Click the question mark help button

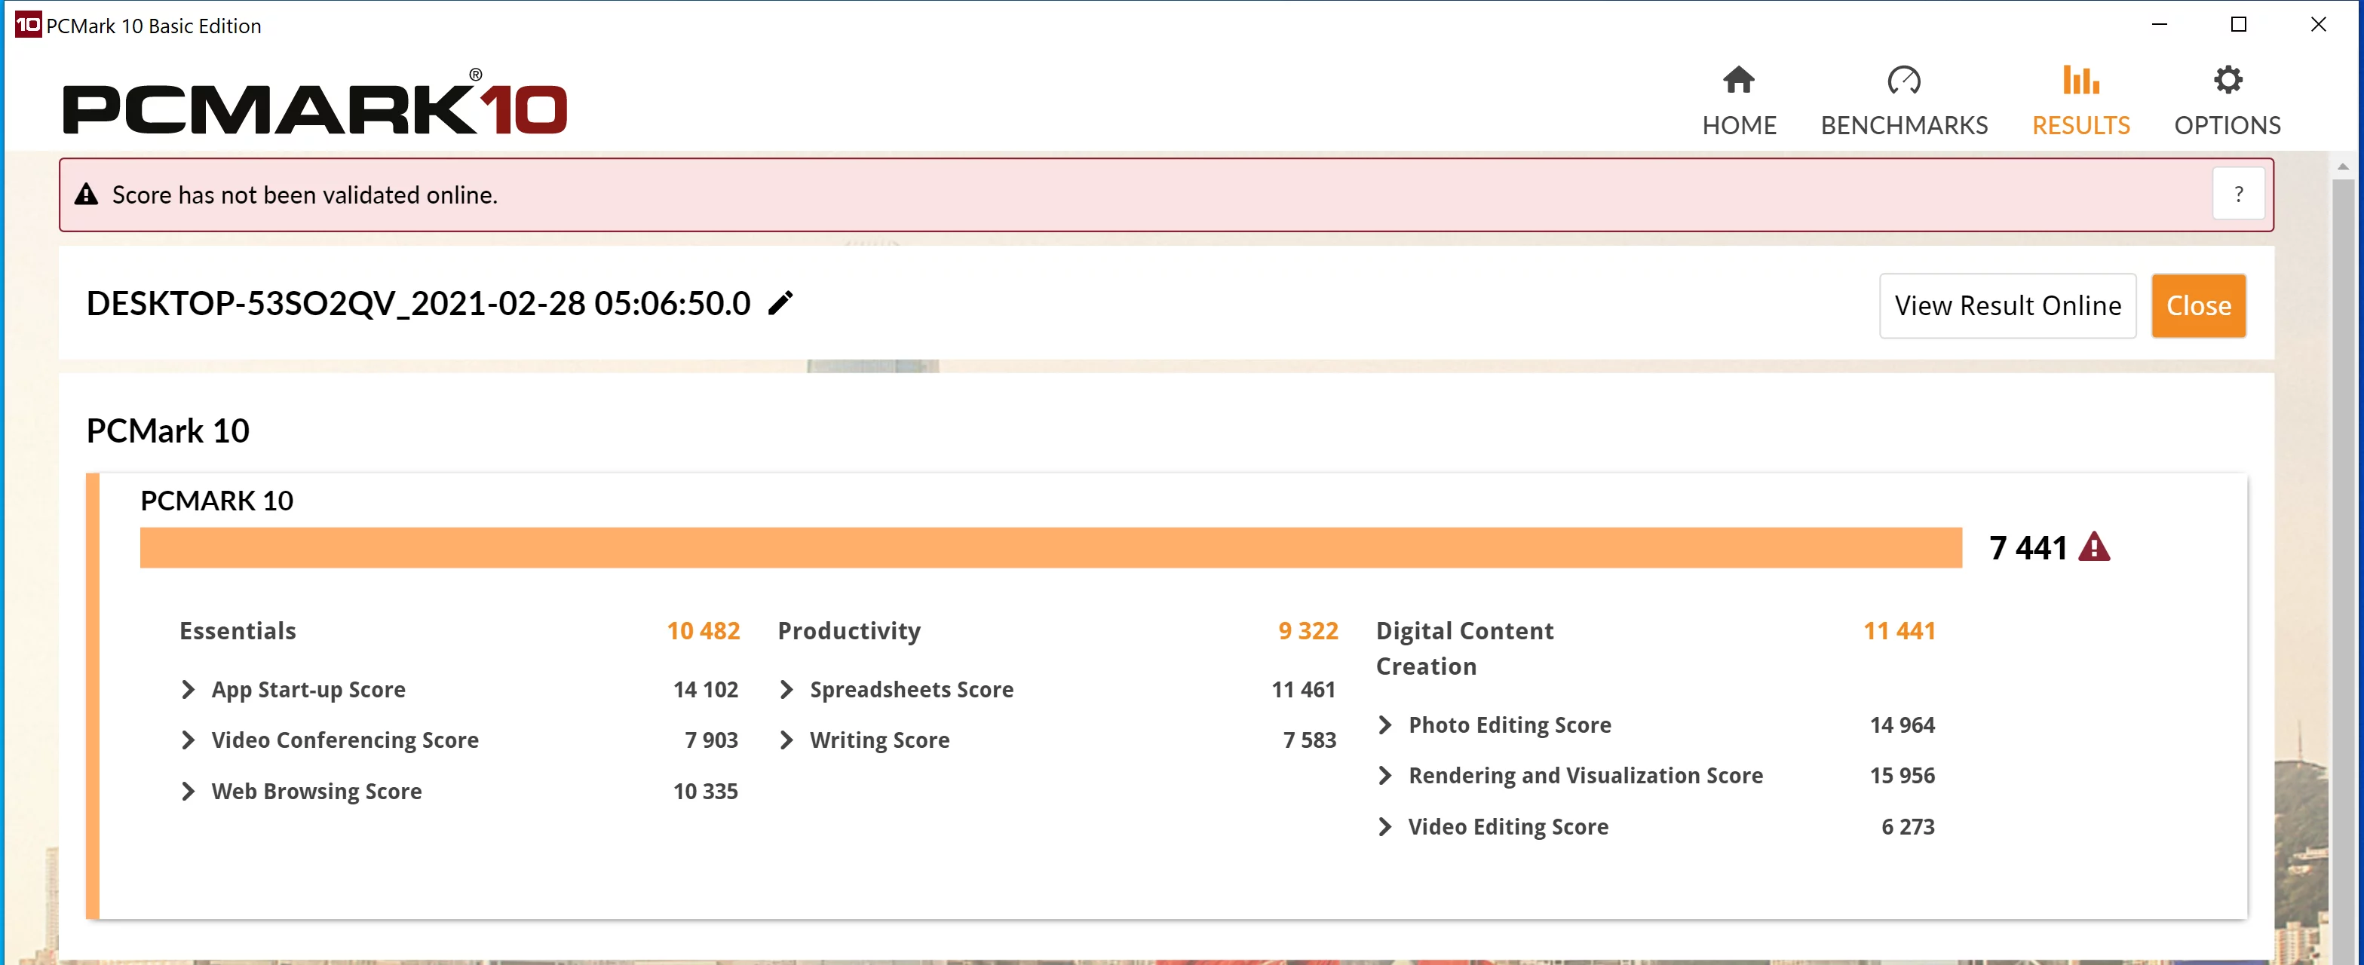pos(2238,195)
